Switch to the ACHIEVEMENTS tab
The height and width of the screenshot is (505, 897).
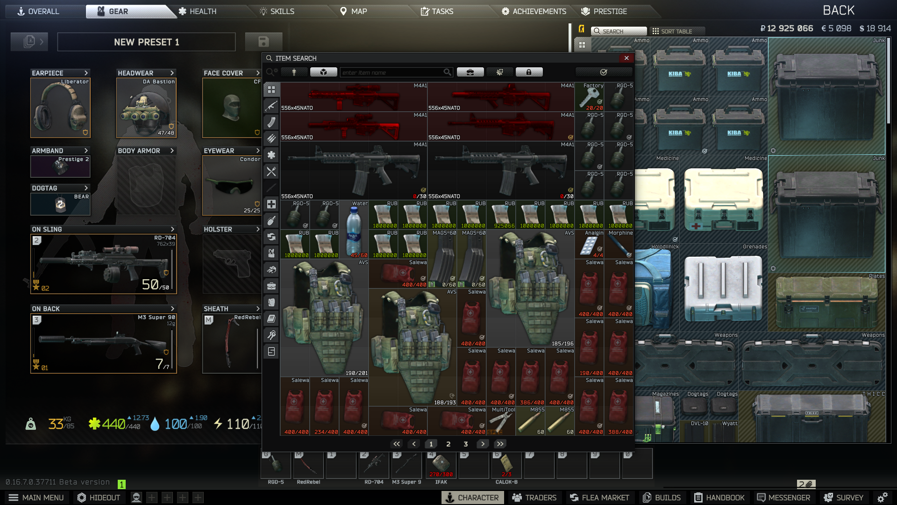534,11
